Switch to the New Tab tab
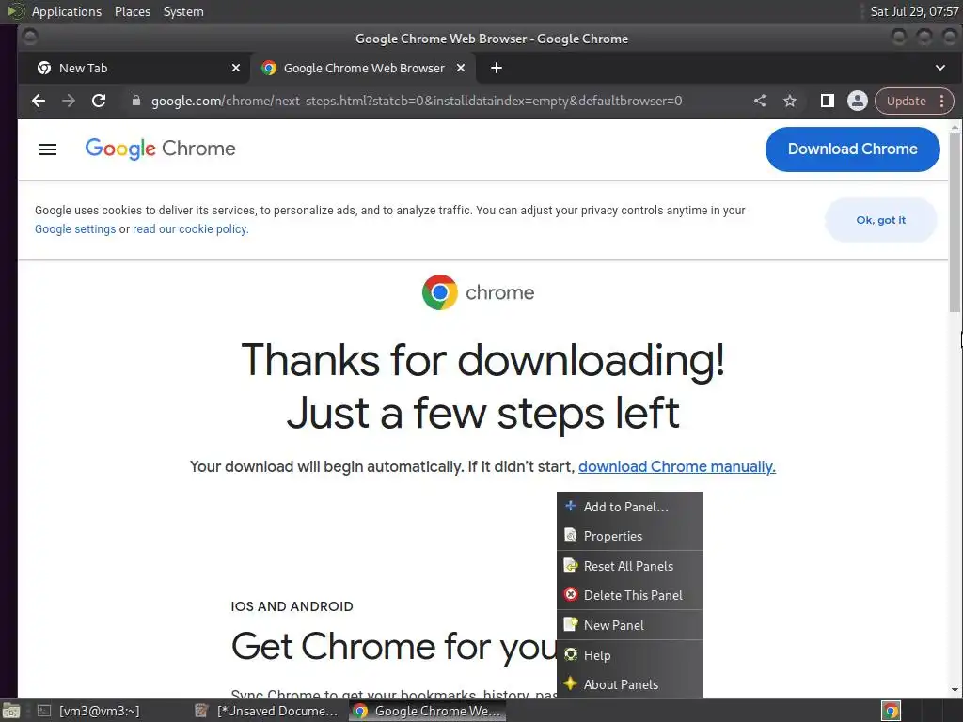The image size is (963, 722). pyautogui.click(x=134, y=68)
